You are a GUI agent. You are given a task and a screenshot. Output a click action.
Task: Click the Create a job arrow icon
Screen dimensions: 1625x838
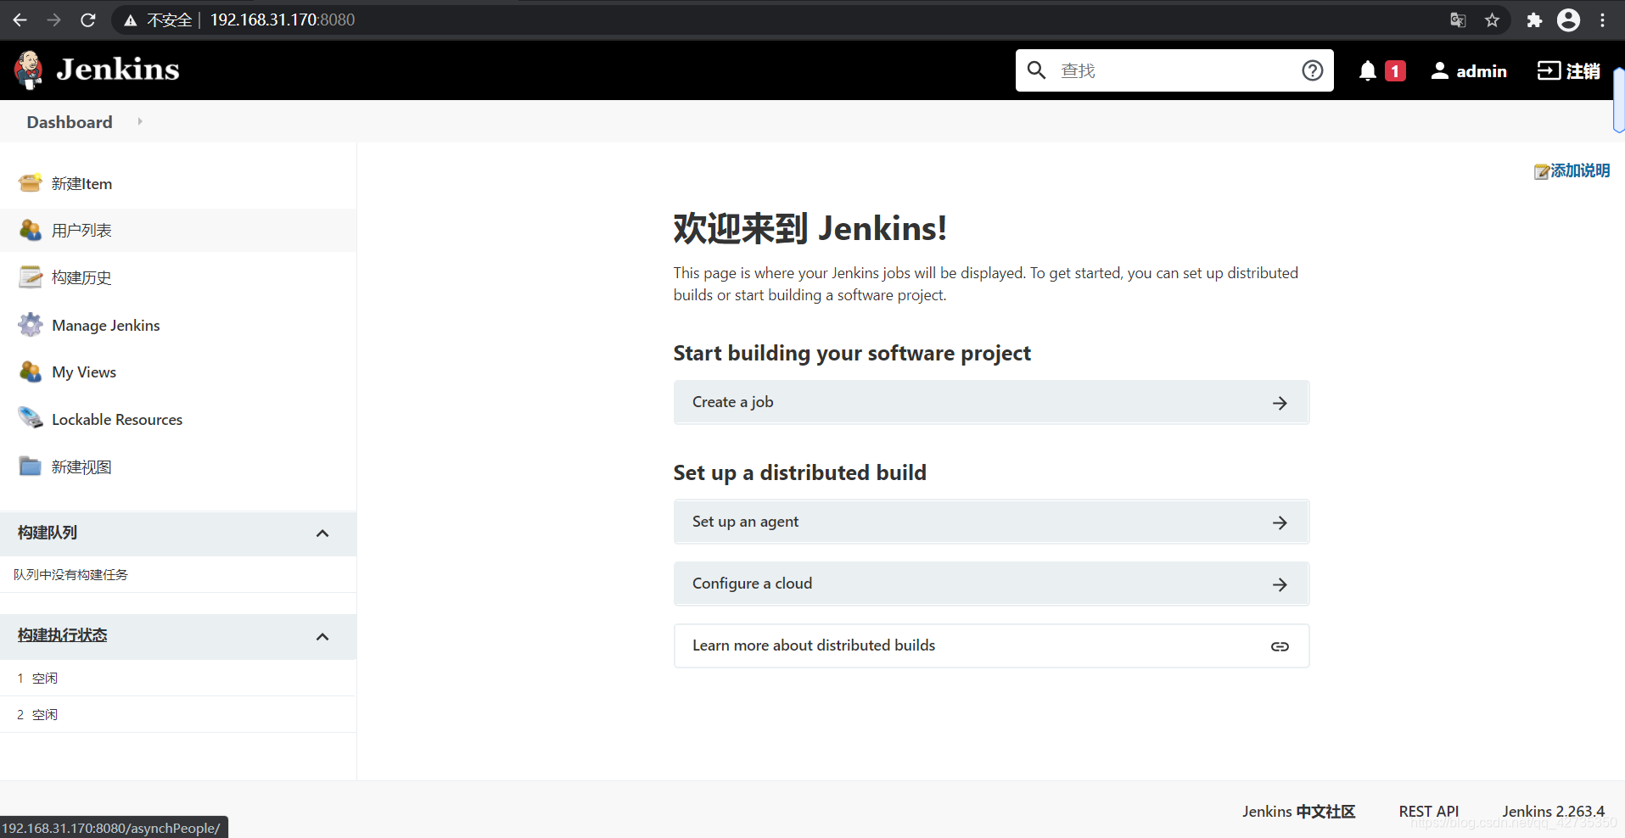point(1280,404)
